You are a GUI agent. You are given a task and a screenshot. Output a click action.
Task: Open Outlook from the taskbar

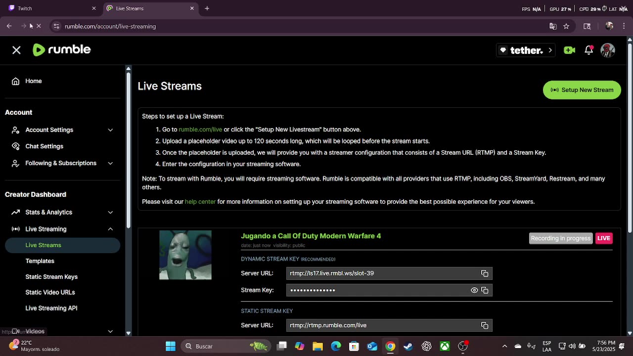click(372, 346)
